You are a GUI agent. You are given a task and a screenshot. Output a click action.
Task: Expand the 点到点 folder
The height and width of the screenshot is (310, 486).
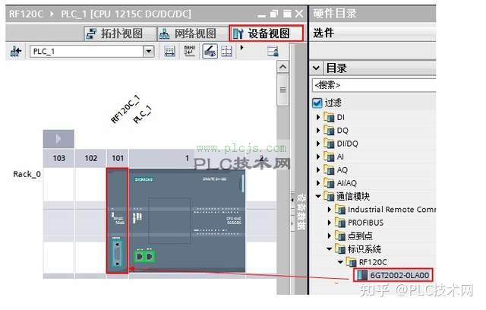[x=329, y=236]
